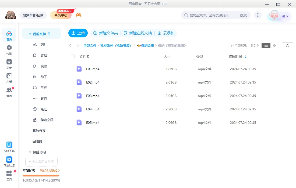
Task: Refresh the current file list
Action: pos(287,45)
